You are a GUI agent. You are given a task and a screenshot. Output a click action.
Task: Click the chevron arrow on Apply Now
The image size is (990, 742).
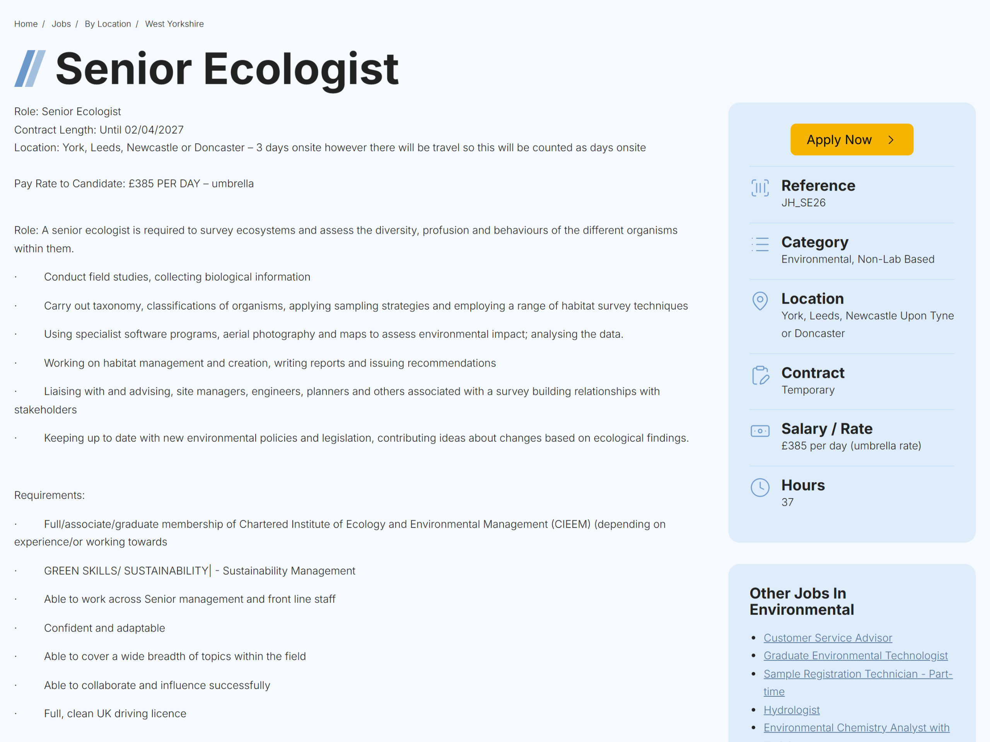tap(891, 140)
